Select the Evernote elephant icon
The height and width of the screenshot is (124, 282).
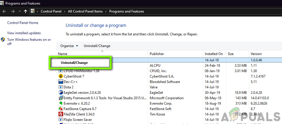coord(61,103)
